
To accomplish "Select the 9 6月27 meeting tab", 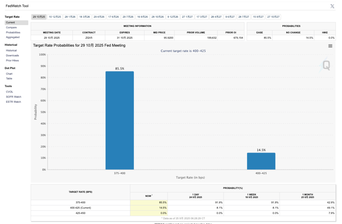I will coord(230,17).
